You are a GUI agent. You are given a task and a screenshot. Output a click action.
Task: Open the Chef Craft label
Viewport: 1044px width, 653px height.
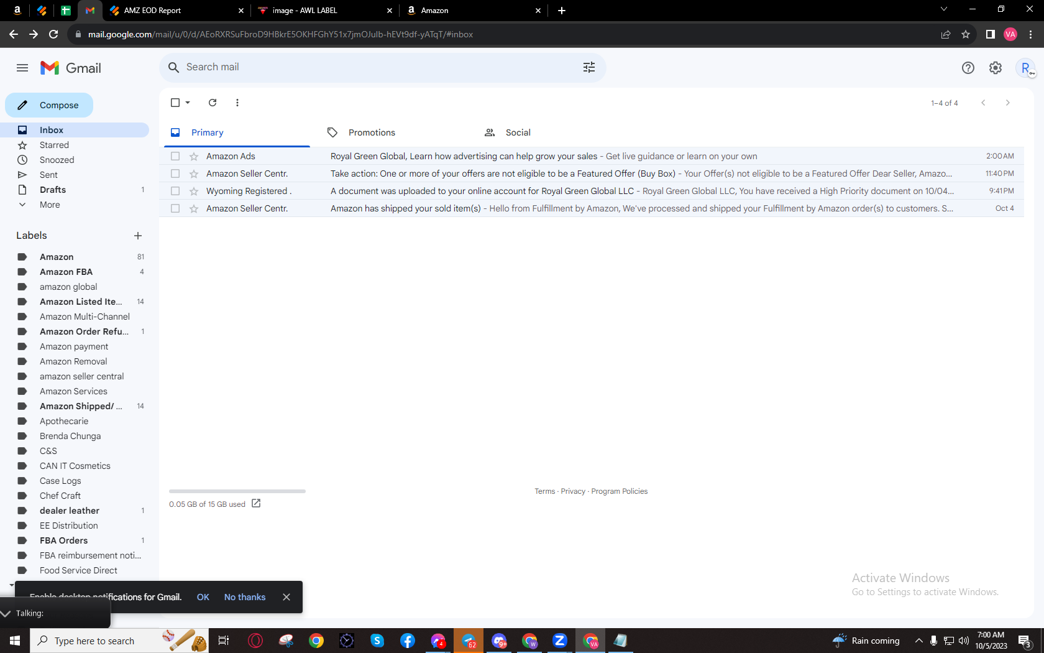pyautogui.click(x=60, y=496)
